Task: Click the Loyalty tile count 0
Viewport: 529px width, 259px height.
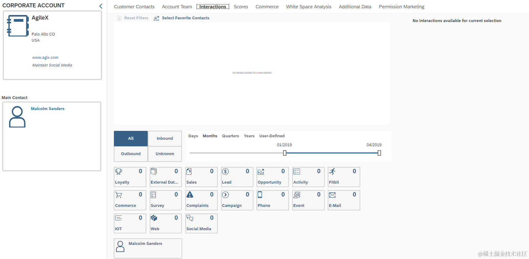Action: (140, 171)
